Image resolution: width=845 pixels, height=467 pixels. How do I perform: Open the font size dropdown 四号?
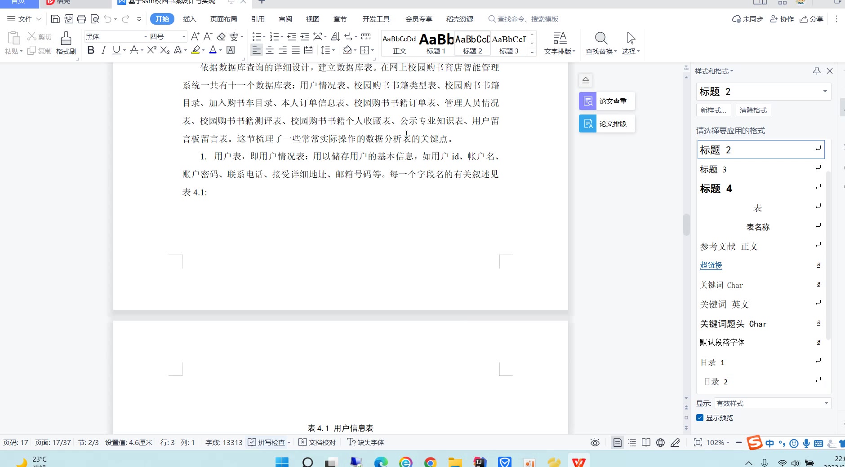coord(183,36)
